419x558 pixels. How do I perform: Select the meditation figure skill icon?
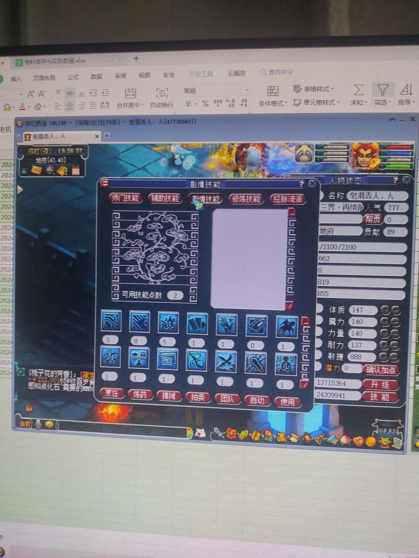pyautogui.click(x=286, y=364)
